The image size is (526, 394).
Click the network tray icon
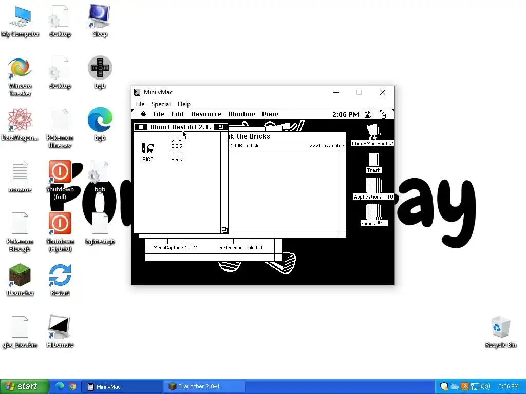tap(475, 386)
